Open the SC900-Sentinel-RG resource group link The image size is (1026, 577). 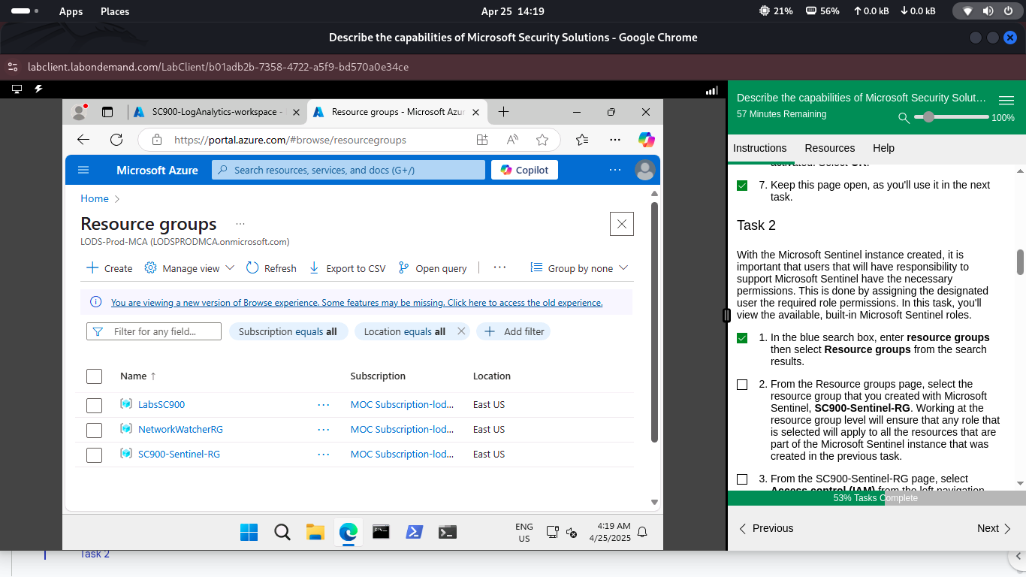[179, 455]
